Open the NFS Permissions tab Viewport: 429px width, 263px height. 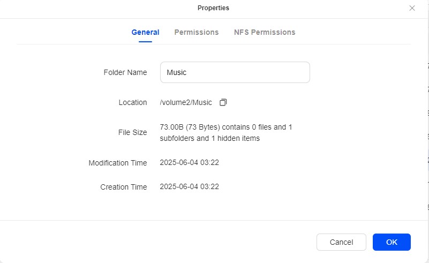[265, 32]
